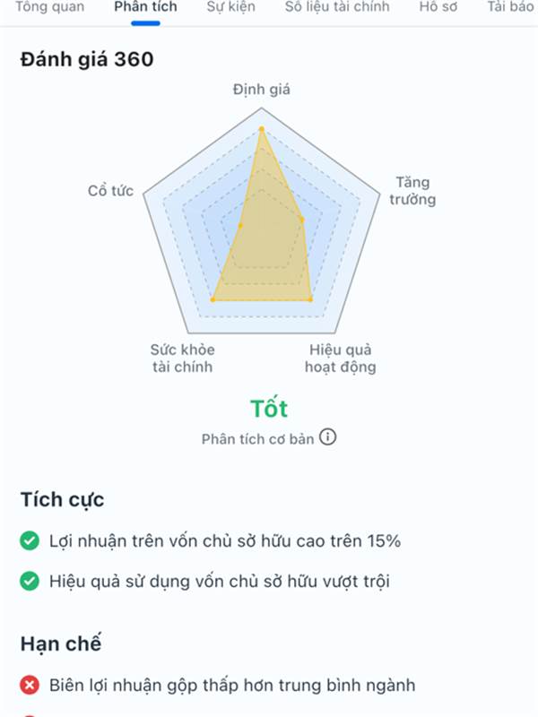Click the Tăng trưởng axis label
Screen dimensions: 538x717
pyautogui.click(x=412, y=191)
